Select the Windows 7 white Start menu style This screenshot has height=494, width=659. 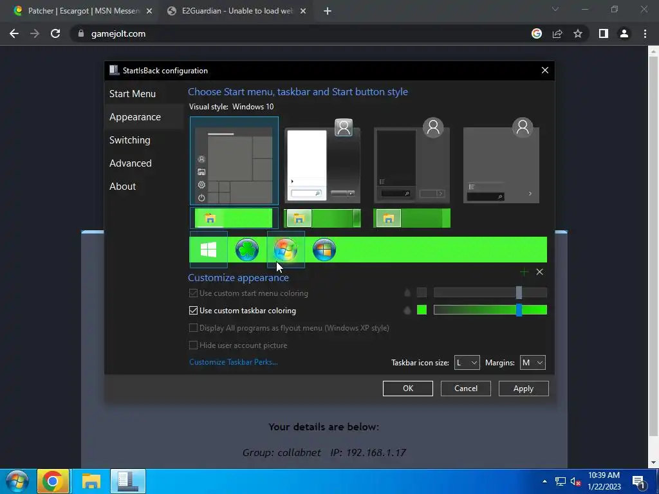[x=322, y=161]
